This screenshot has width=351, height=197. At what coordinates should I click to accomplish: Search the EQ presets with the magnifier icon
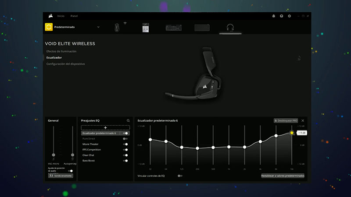click(128, 121)
